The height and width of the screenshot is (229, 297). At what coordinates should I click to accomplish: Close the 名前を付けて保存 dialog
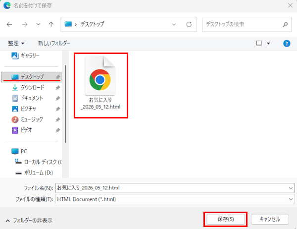[290, 5]
